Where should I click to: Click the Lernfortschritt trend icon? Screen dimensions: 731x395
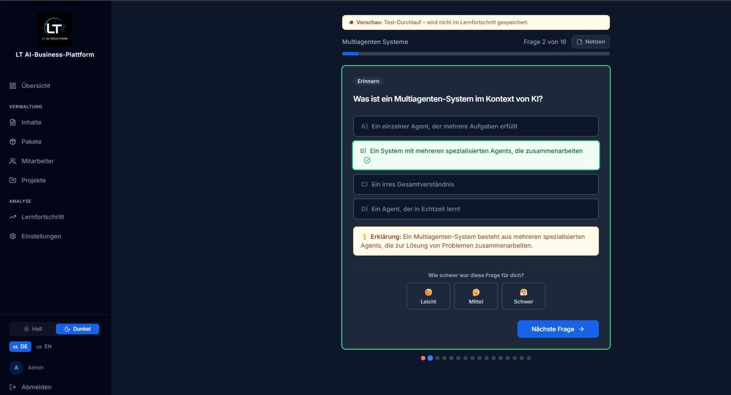tap(13, 217)
